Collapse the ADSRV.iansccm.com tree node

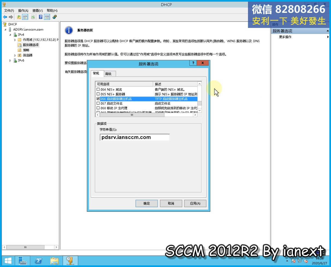tap(5, 30)
